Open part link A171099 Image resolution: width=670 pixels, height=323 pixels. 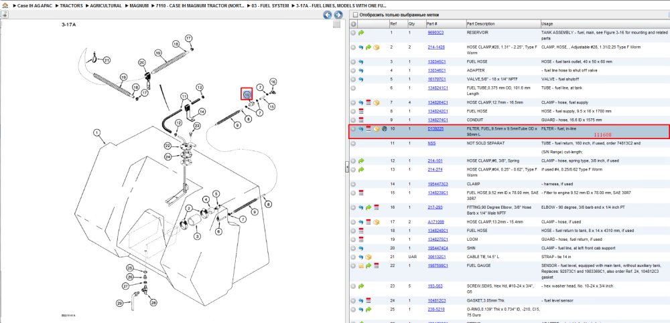(435, 222)
